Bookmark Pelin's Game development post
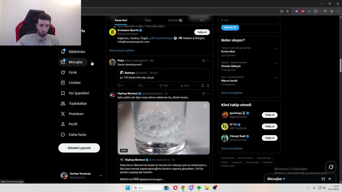The image size is (342, 192). (x=203, y=86)
